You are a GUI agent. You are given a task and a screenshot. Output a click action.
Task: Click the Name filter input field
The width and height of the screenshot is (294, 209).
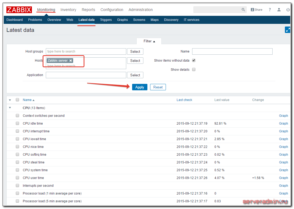[232, 51]
